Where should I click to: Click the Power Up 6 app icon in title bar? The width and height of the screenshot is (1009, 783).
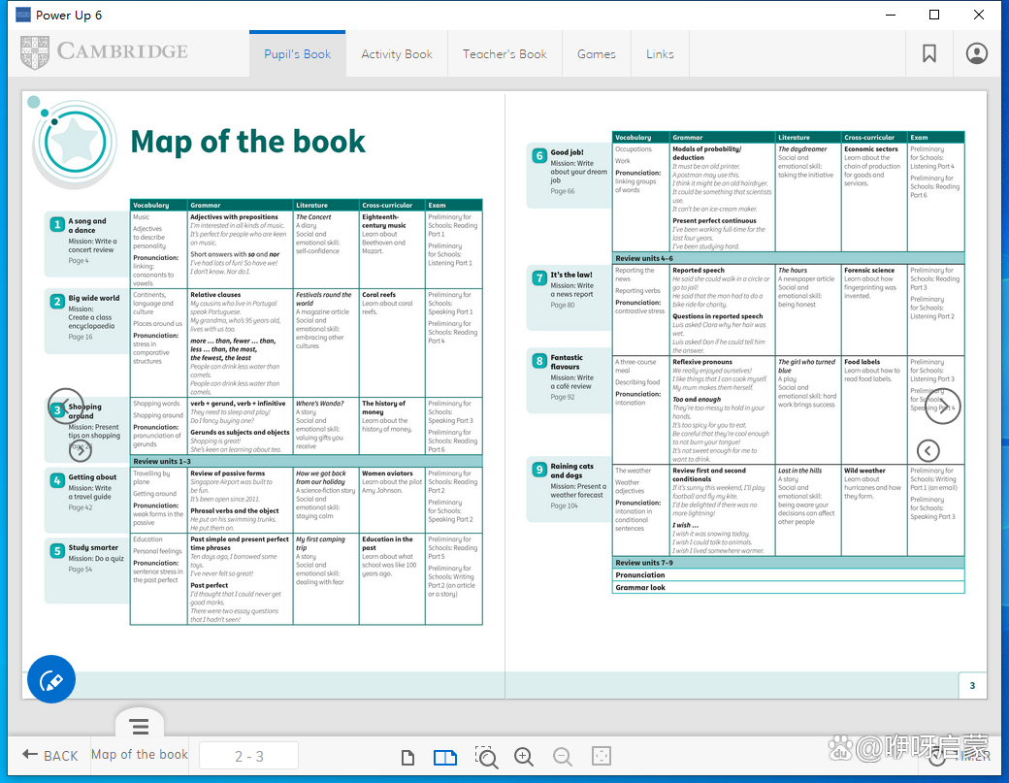click(x=23, y=15)
